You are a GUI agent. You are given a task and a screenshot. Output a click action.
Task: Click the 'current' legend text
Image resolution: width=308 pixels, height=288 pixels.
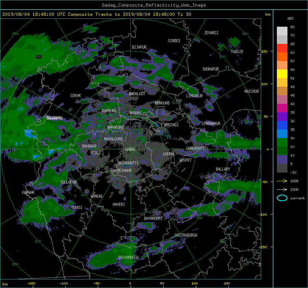point(297,198)
